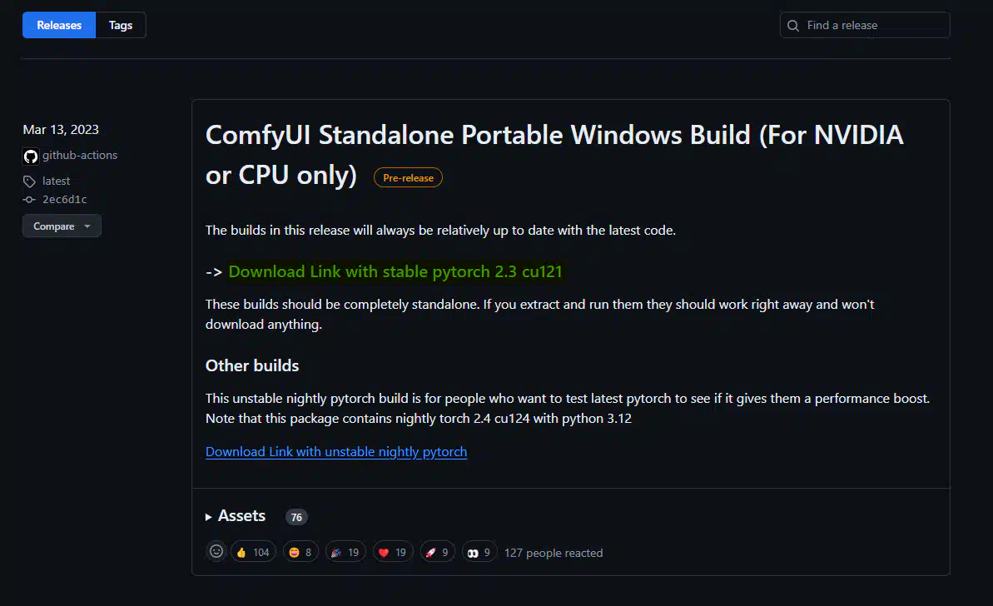993x606 pixels.
Task: Open Download Link with stable pytorch 2.3
Action: [395, 271]
